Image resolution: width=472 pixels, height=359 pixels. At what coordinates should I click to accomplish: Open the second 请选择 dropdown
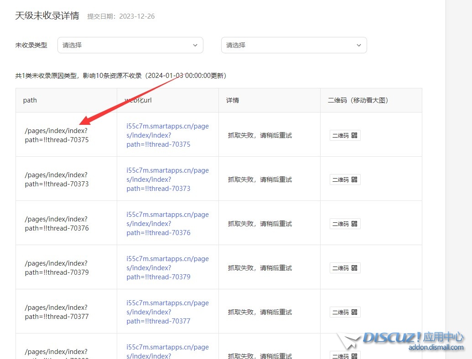pos(294,45)
